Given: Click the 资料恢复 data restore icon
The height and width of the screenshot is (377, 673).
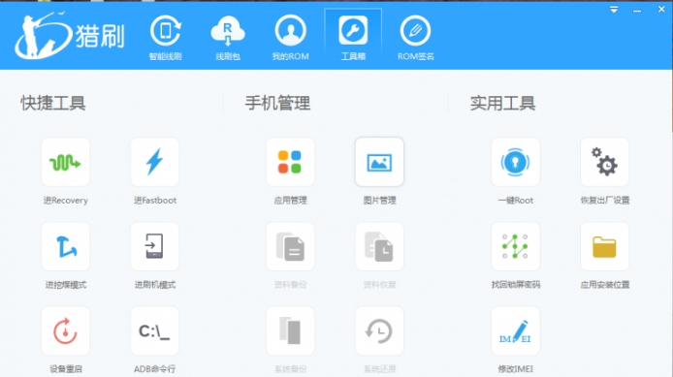Looking at the screenshot, I should (x=379, y=246).
